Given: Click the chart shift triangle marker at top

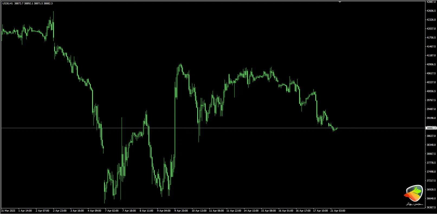Looking at the screenshot, I should [x=340, y=2].
